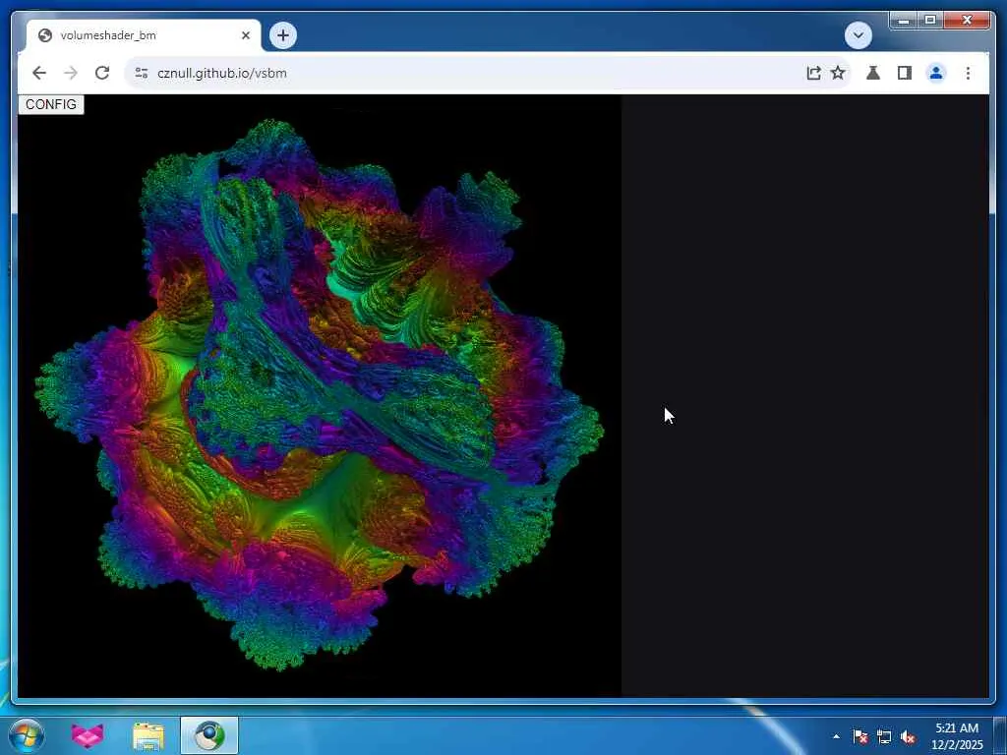Image resolution: width=1007 pixels, height=755 pixels.
Task: Reload the current page
Action: pos(102,73)
